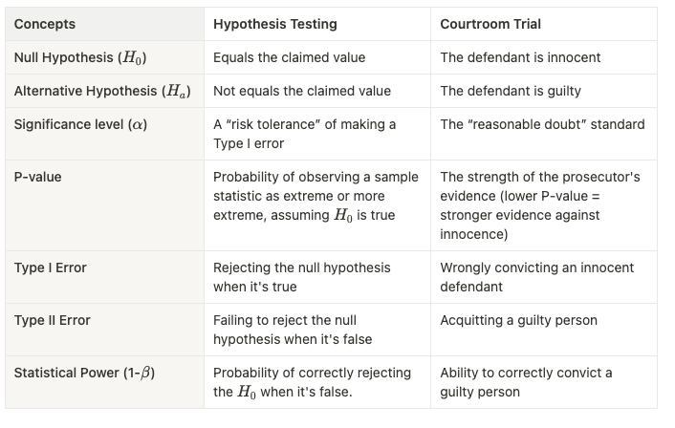Click the "Not equals the claimed value" cell
Image resolution: width=675 pixels, height=428 pixels.
pyautogui.click(x=302, y=91)
